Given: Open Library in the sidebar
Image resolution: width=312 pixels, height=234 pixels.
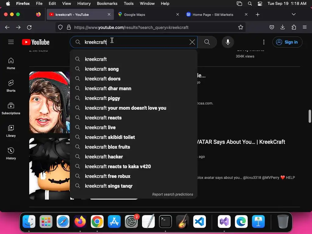Looking at the screenshot, I should coord(11,131).
